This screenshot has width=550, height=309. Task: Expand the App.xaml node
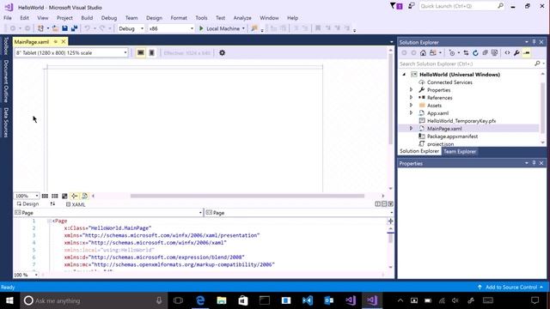point(411,112)
